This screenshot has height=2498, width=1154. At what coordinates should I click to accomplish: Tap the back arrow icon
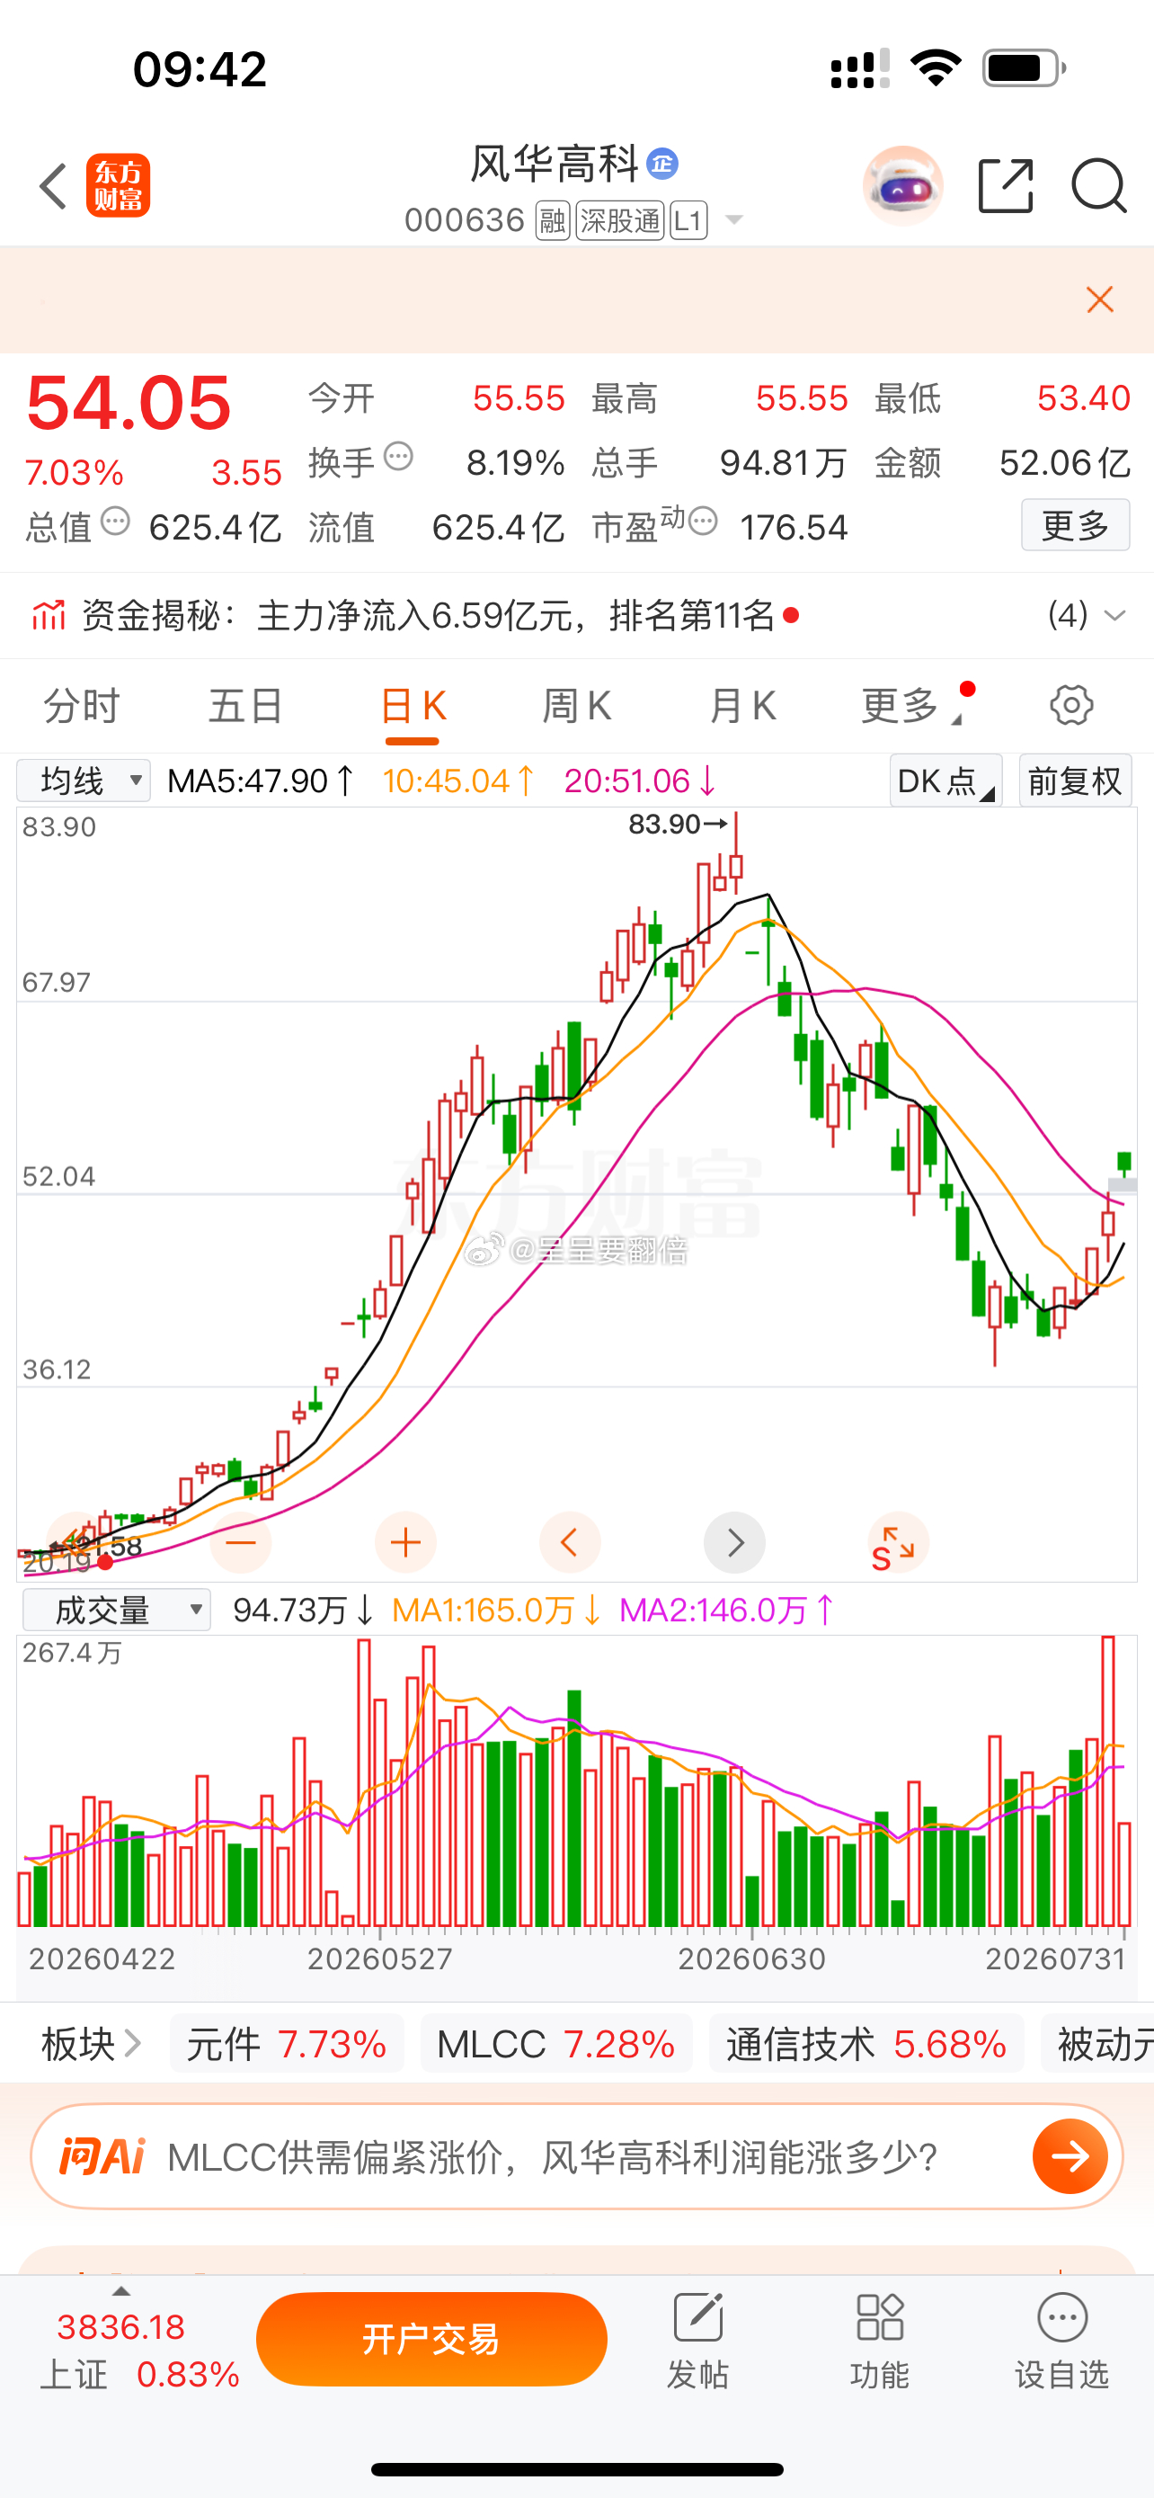tap(53, 185)
